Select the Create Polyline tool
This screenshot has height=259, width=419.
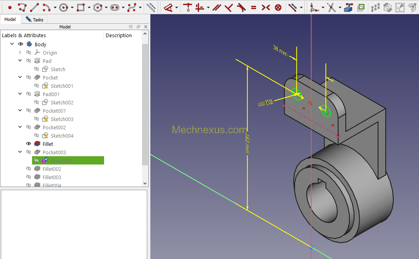22,7
